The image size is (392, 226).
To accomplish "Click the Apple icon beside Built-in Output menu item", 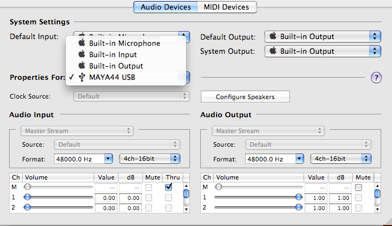I will [82, 66].
